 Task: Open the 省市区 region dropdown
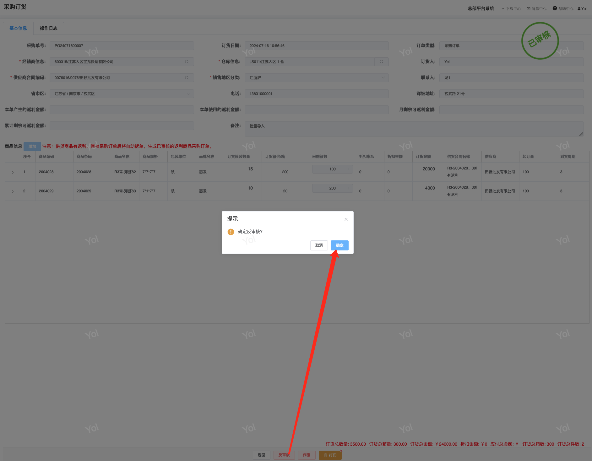(x=122, y=94)
